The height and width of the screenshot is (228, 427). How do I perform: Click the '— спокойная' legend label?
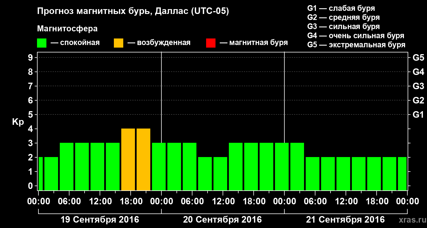(75, 43)
